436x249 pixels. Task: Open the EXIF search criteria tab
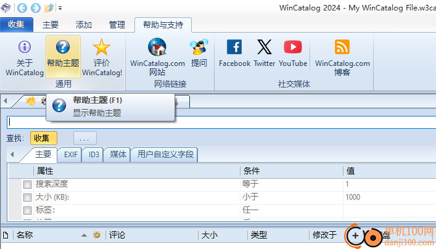[x=71, y=155]
